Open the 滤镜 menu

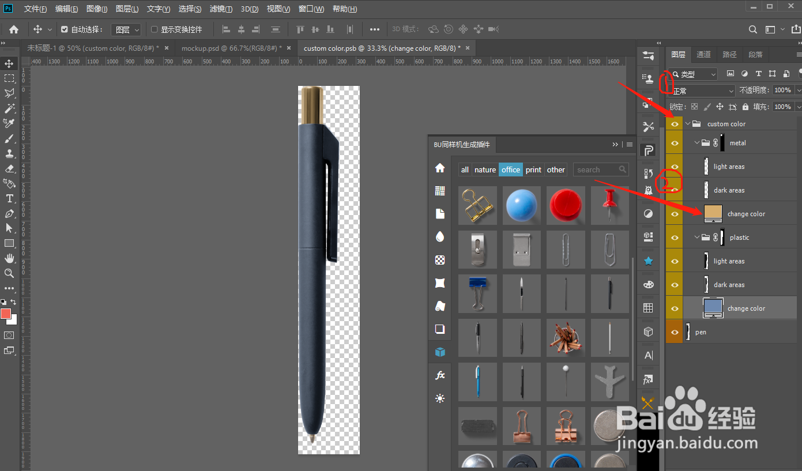[x=221, y=9]
